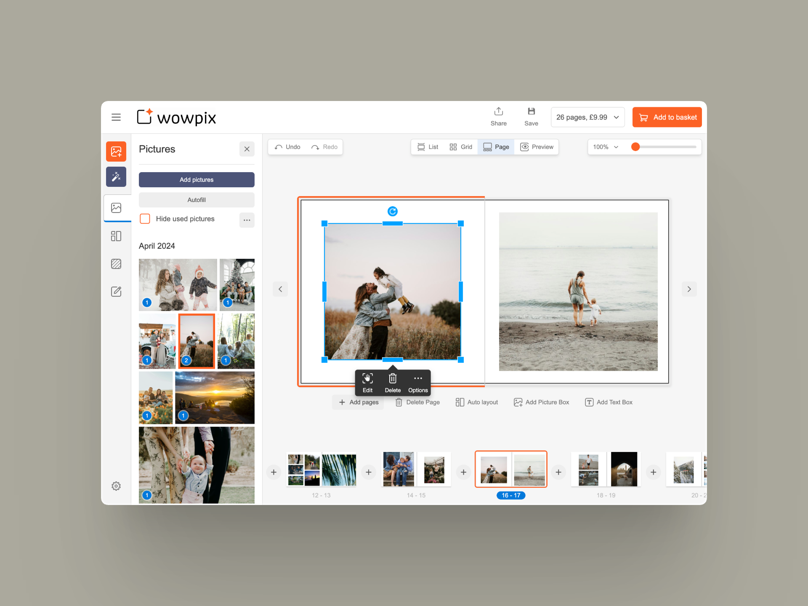Open the layouts sidebar panel
The width and height of the screenshot is (808, 606).
click(116, 236)
